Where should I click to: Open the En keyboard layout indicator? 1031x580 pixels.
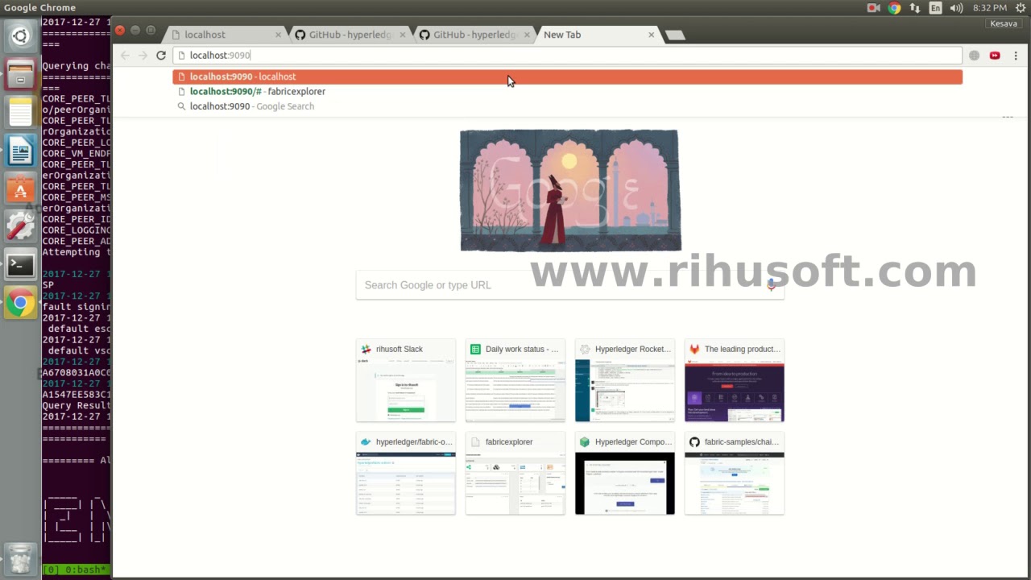tap(935, 8)
